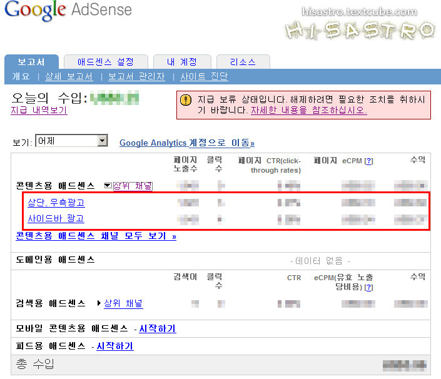Open the 사이트 진단 submenu link

point(204,76)
